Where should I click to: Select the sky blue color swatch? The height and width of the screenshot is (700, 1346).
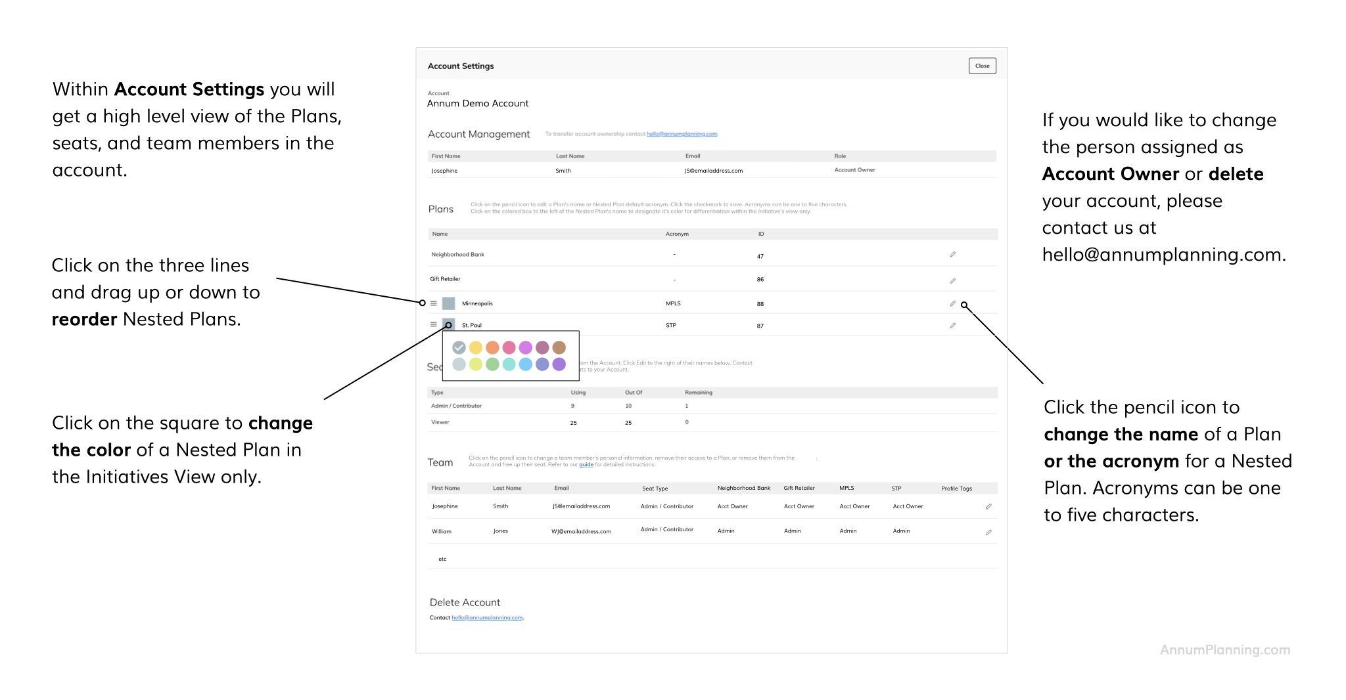tap(525, 364)
